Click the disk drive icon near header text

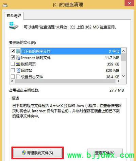coord(14,26)
